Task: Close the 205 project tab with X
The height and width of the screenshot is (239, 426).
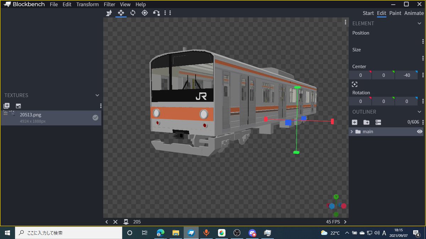Action: click(115, 222)
